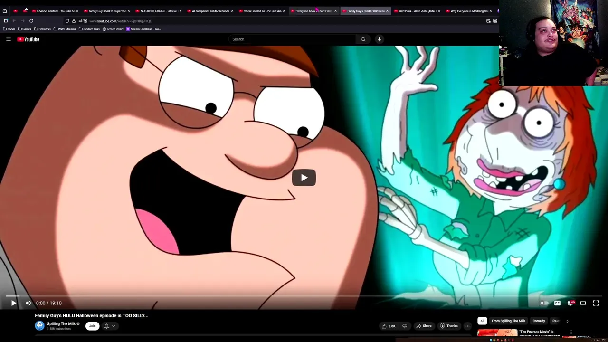Open the Stream Database bookmark
The height and width of the screenshot is (342, 608).
(x=143, y=29)
